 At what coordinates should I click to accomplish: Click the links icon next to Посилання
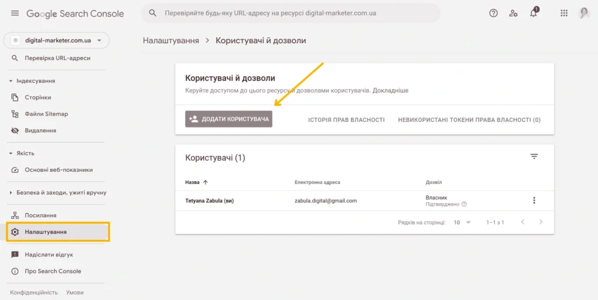click(x=15, y=215)
